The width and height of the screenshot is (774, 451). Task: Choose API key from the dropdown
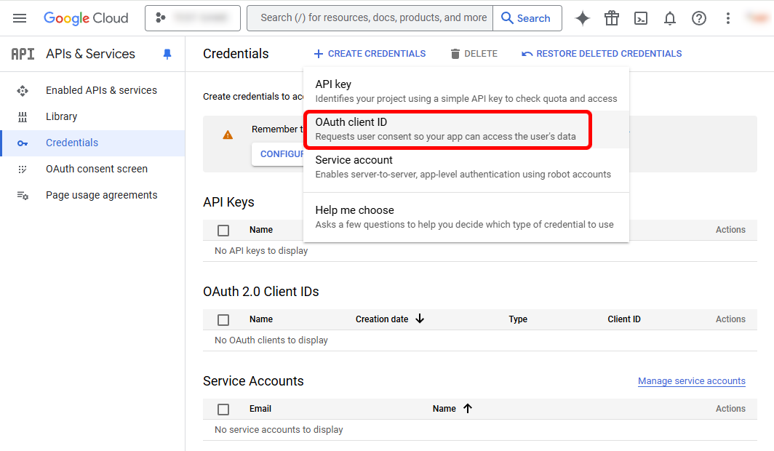click(466, 91)
